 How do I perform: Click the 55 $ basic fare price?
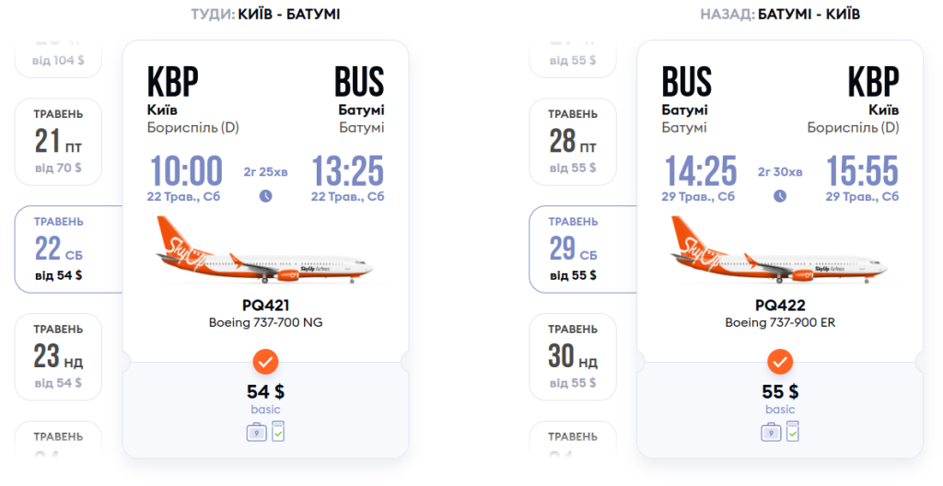coord(780,391)
